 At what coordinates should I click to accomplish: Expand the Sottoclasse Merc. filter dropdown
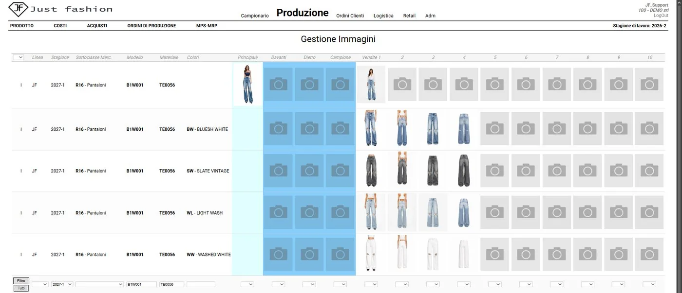[100, 284]
